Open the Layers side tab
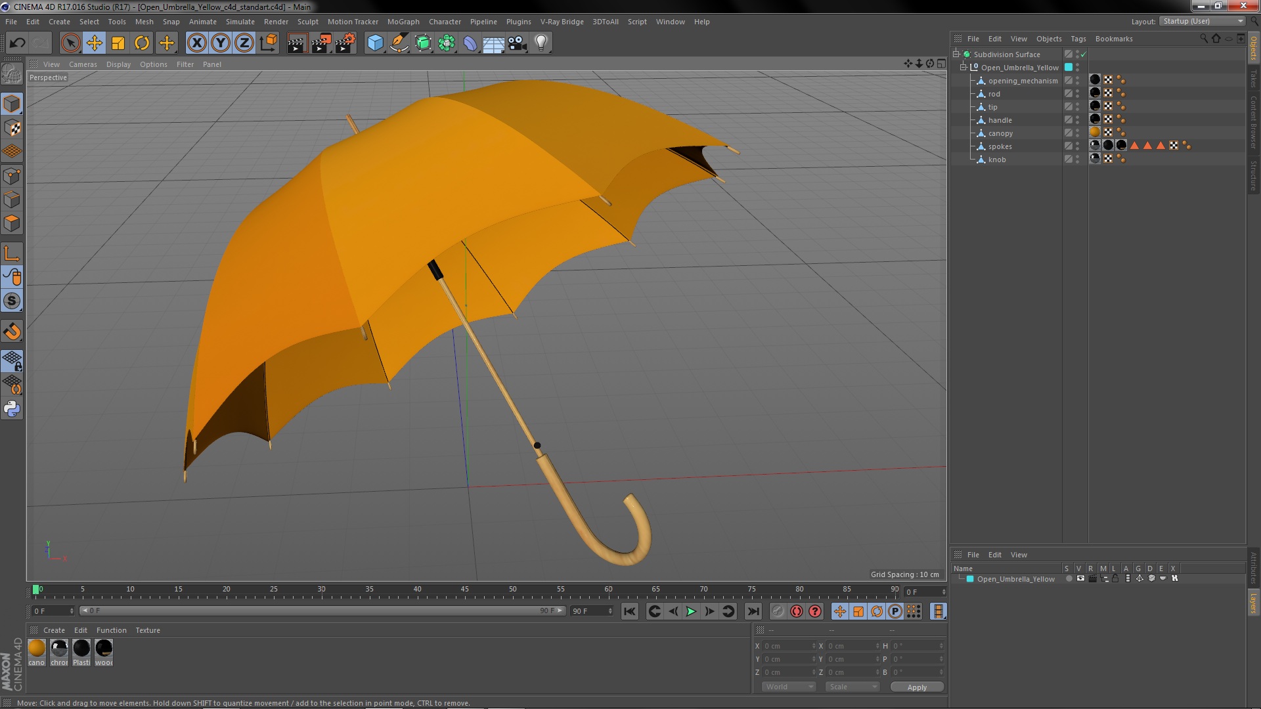 1253,603
